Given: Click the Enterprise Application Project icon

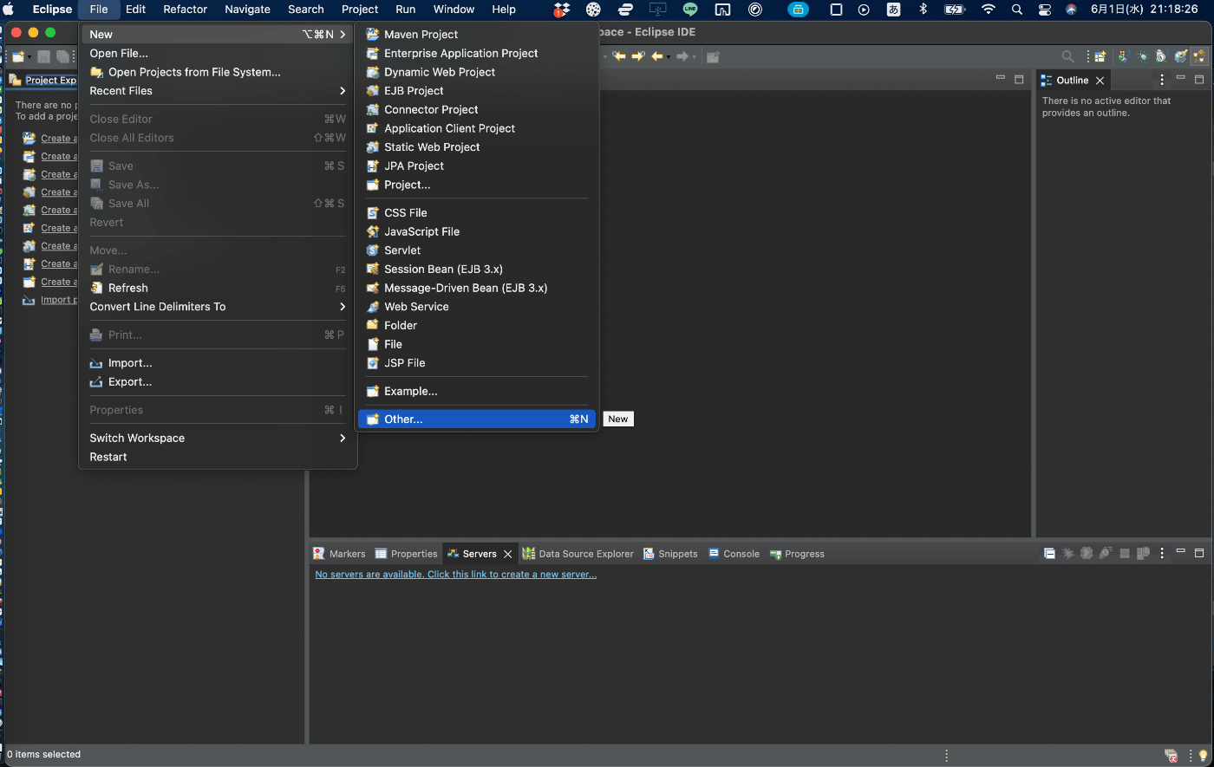Looking at the screenshot, I should 373,54.
